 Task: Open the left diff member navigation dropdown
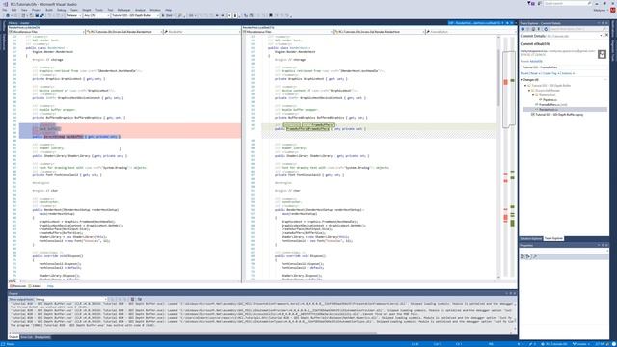click(201, 32)
